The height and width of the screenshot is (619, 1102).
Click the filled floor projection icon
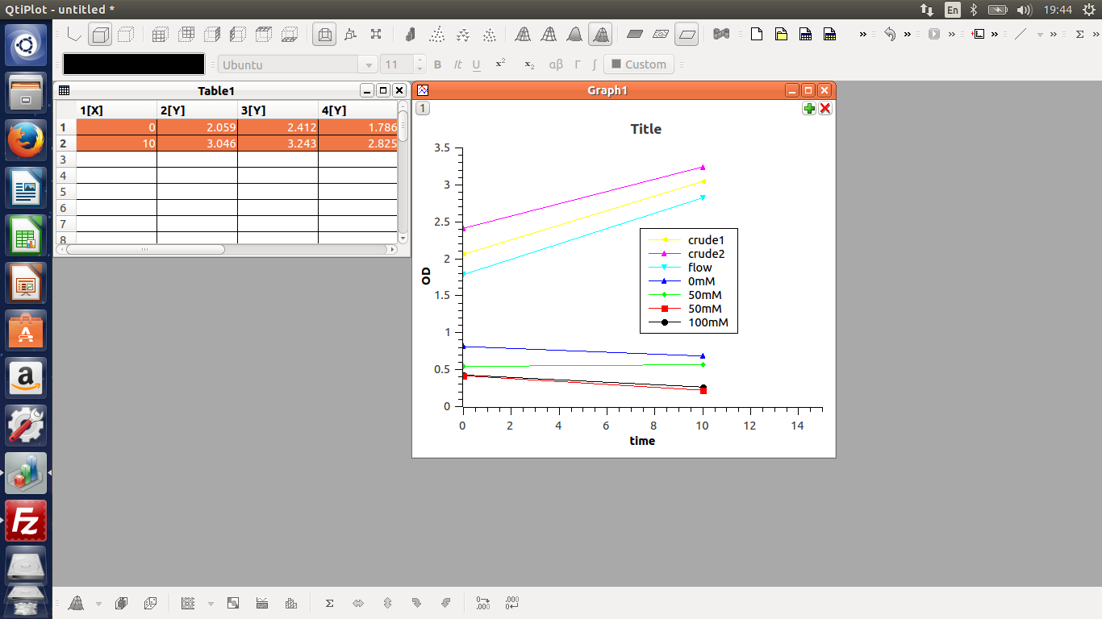pos(635,35)
